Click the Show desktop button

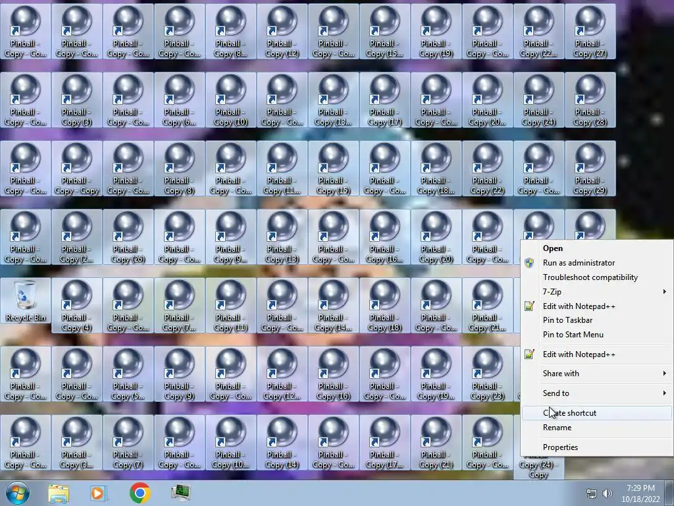click(x=669, y=493)
